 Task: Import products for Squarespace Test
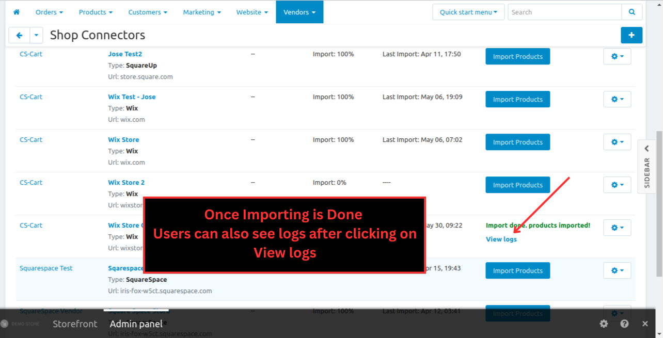click(517, 270)
